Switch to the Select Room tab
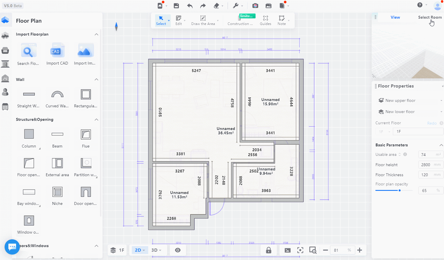 [x=430, y=18]
